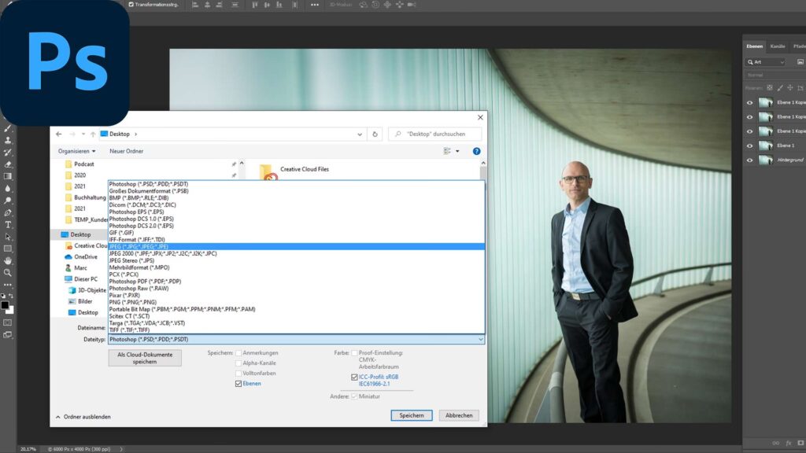Uncheck the Ebenen checkbox

238,384
